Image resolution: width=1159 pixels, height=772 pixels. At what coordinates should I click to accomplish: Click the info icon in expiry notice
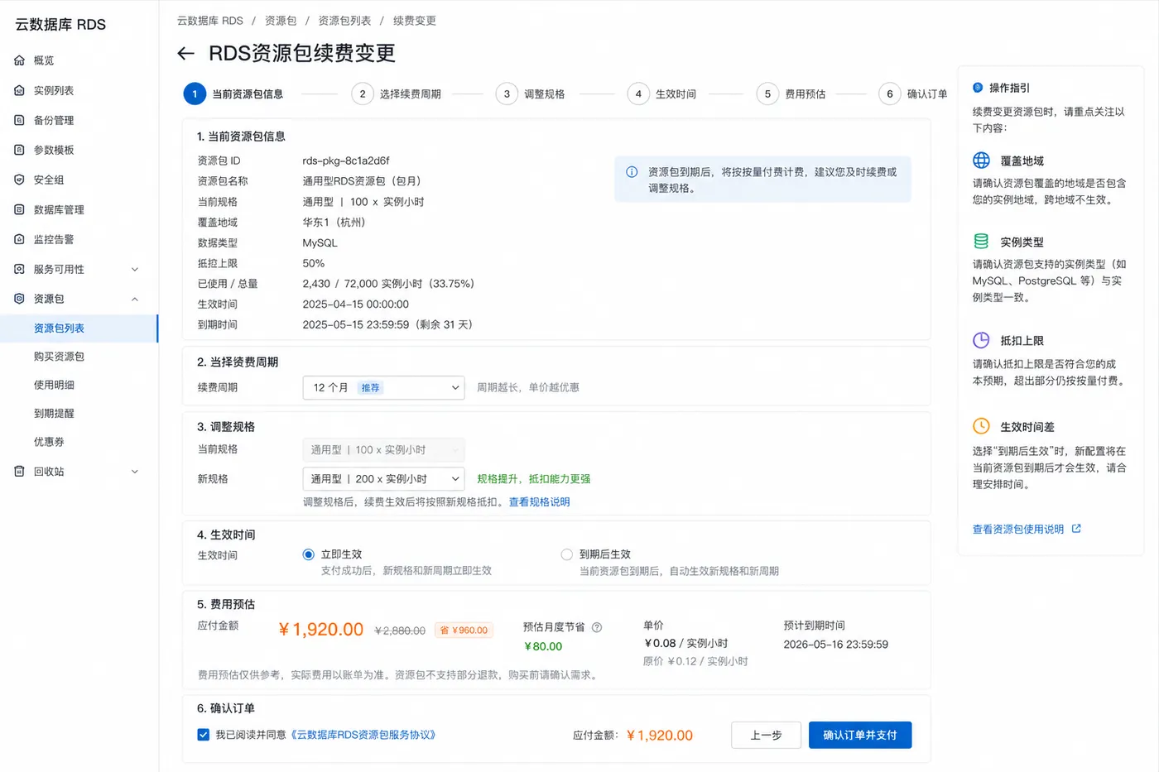(x=632, y=172)
